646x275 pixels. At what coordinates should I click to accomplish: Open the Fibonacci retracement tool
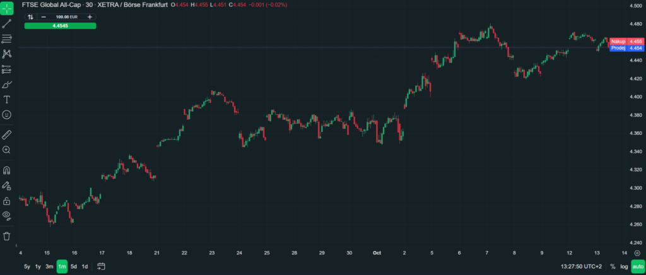coord(6,39)
